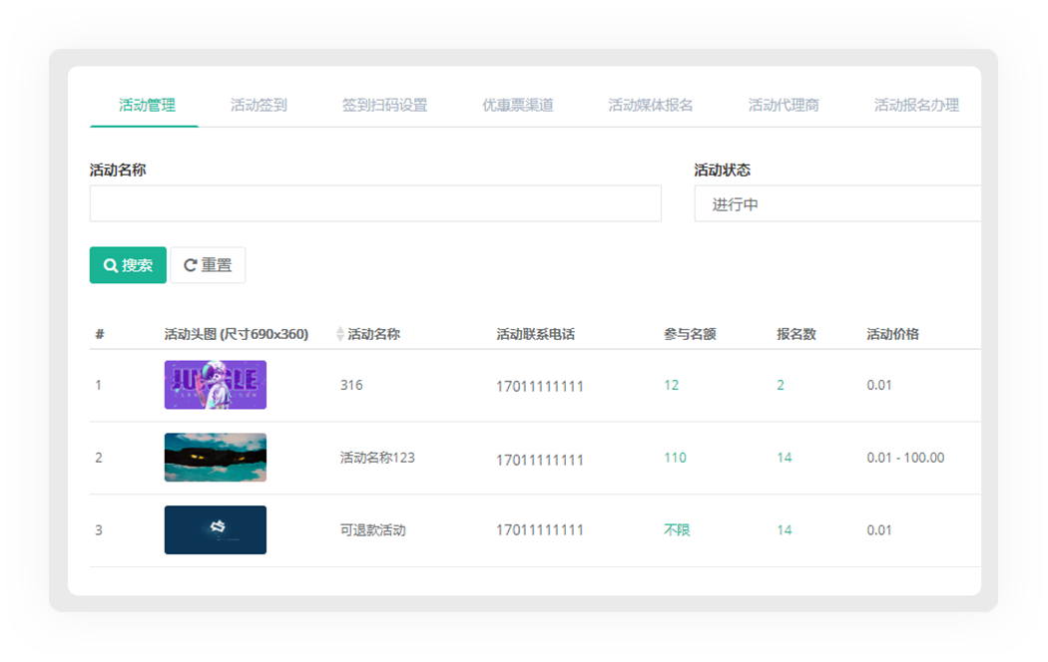Open the 签到扫码设置 tab
Image resolution: width=1048 pixels, height=662 pixels.
coord(384,105)
